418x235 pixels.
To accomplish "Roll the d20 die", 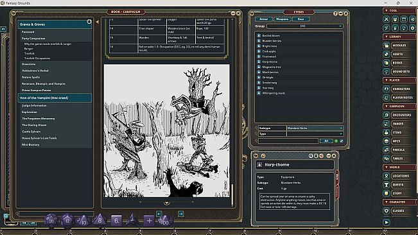I will [x=51, y=220].
